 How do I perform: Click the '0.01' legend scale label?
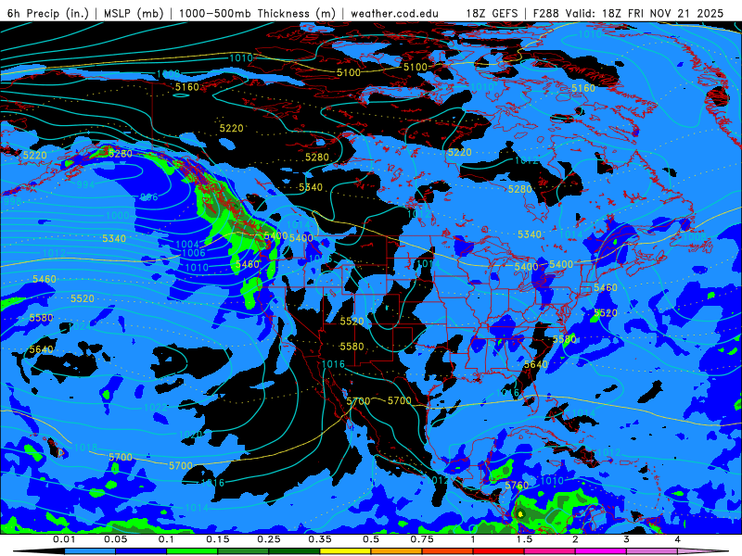[64, 539]
